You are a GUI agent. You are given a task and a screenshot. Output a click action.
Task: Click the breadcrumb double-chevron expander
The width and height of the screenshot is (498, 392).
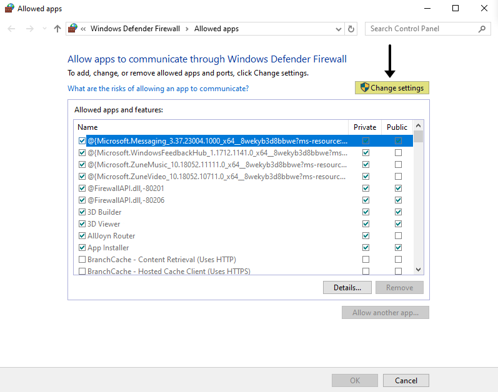pos(83,29)
